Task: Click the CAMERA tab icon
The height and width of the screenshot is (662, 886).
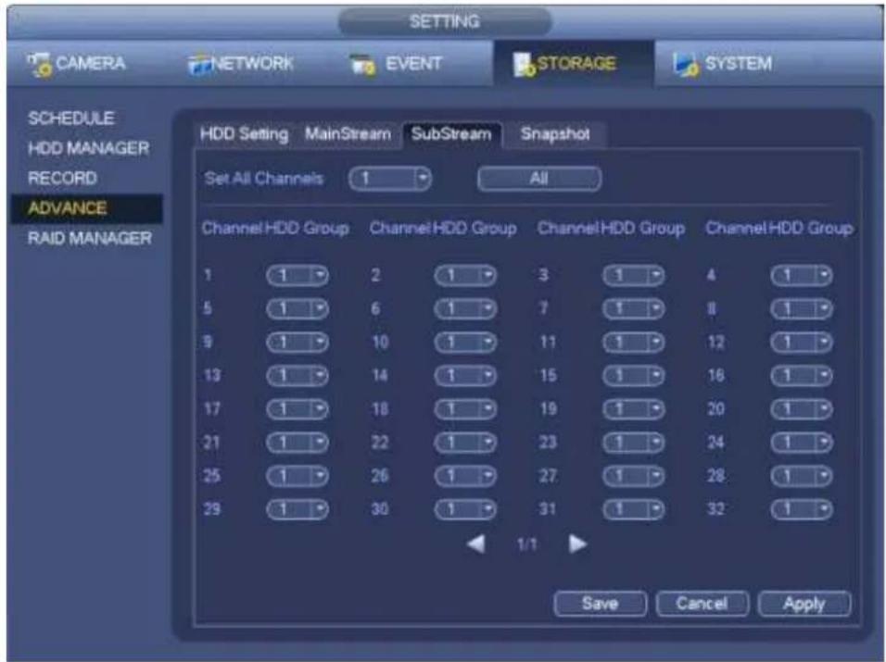Action: (x=40, y=64)
